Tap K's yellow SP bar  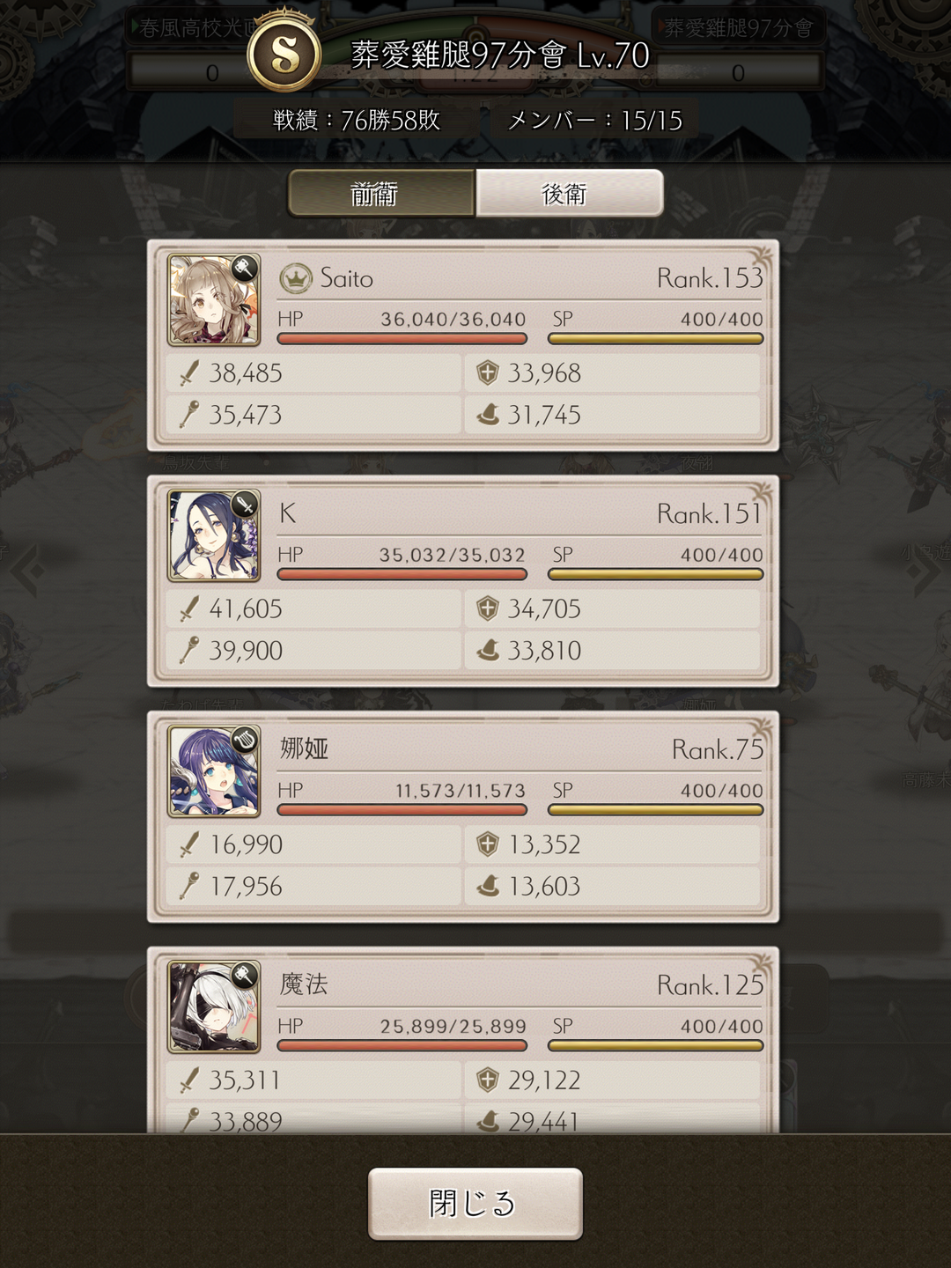pyautogui.click(x=655, y=575)
